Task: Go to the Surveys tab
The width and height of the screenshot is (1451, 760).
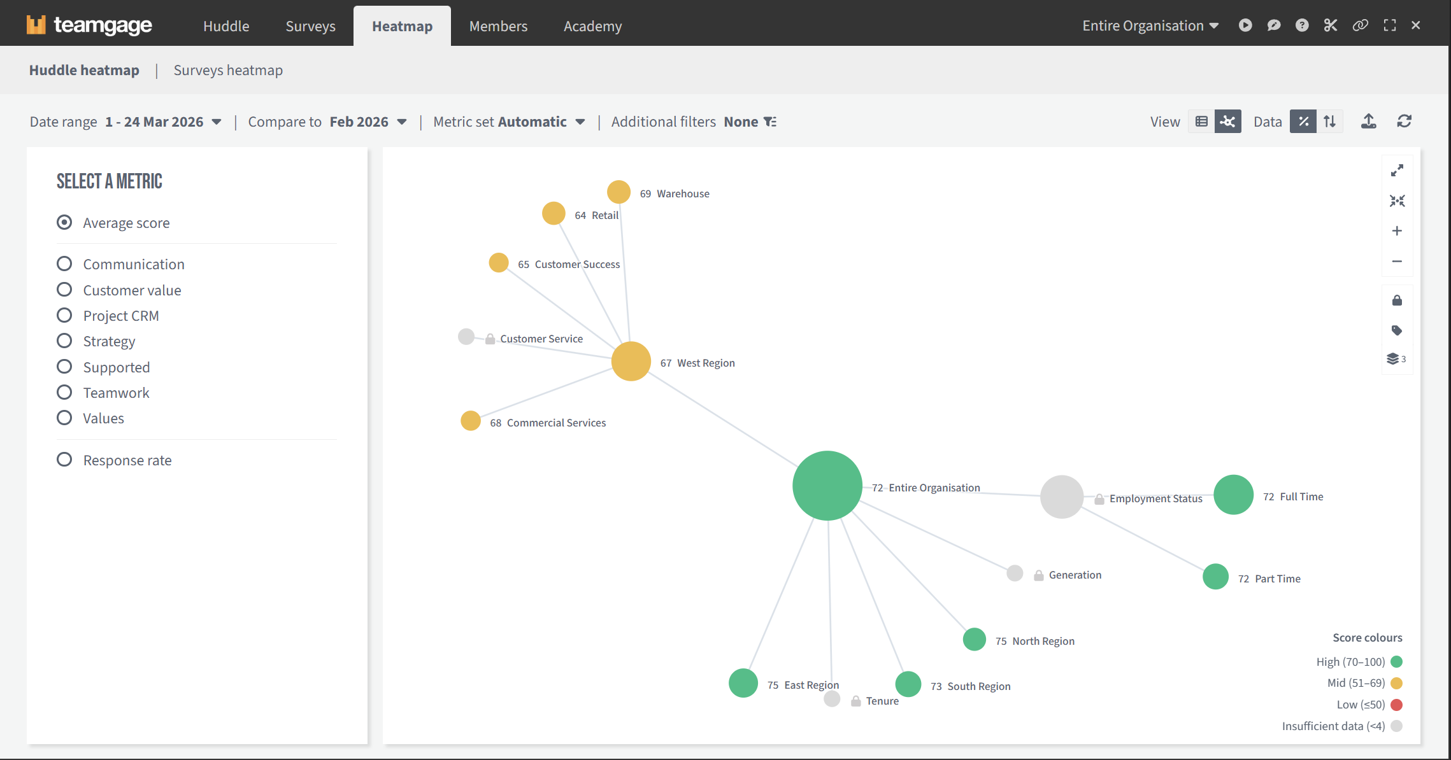Action: 310,26
